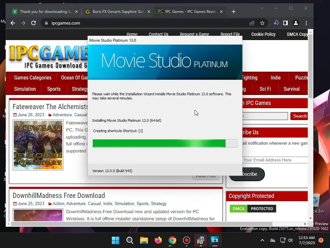330x248 pixels.
Task: Open Contact Us page link
Action: coord(159,34)
